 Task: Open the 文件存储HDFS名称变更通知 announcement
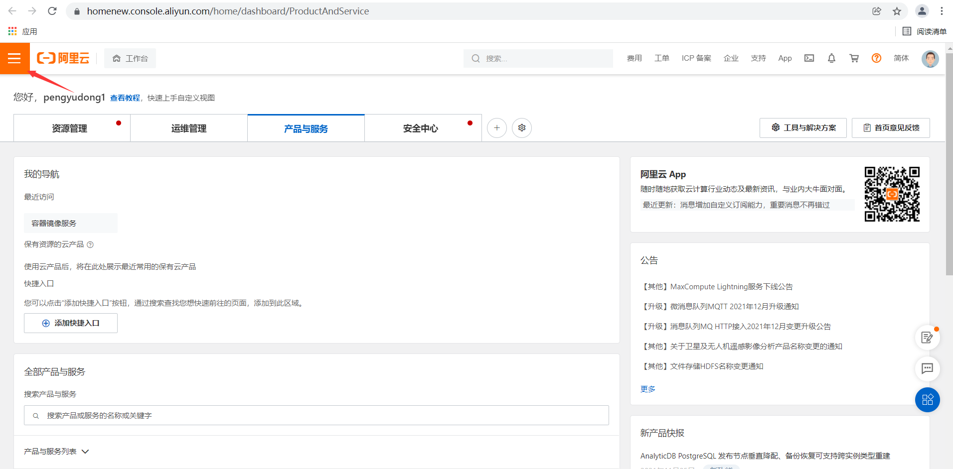click(702, 366)
